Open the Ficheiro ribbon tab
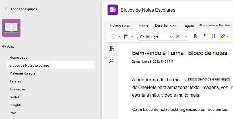Viewport: 233px width, 119px height. [x=115, y=25]
